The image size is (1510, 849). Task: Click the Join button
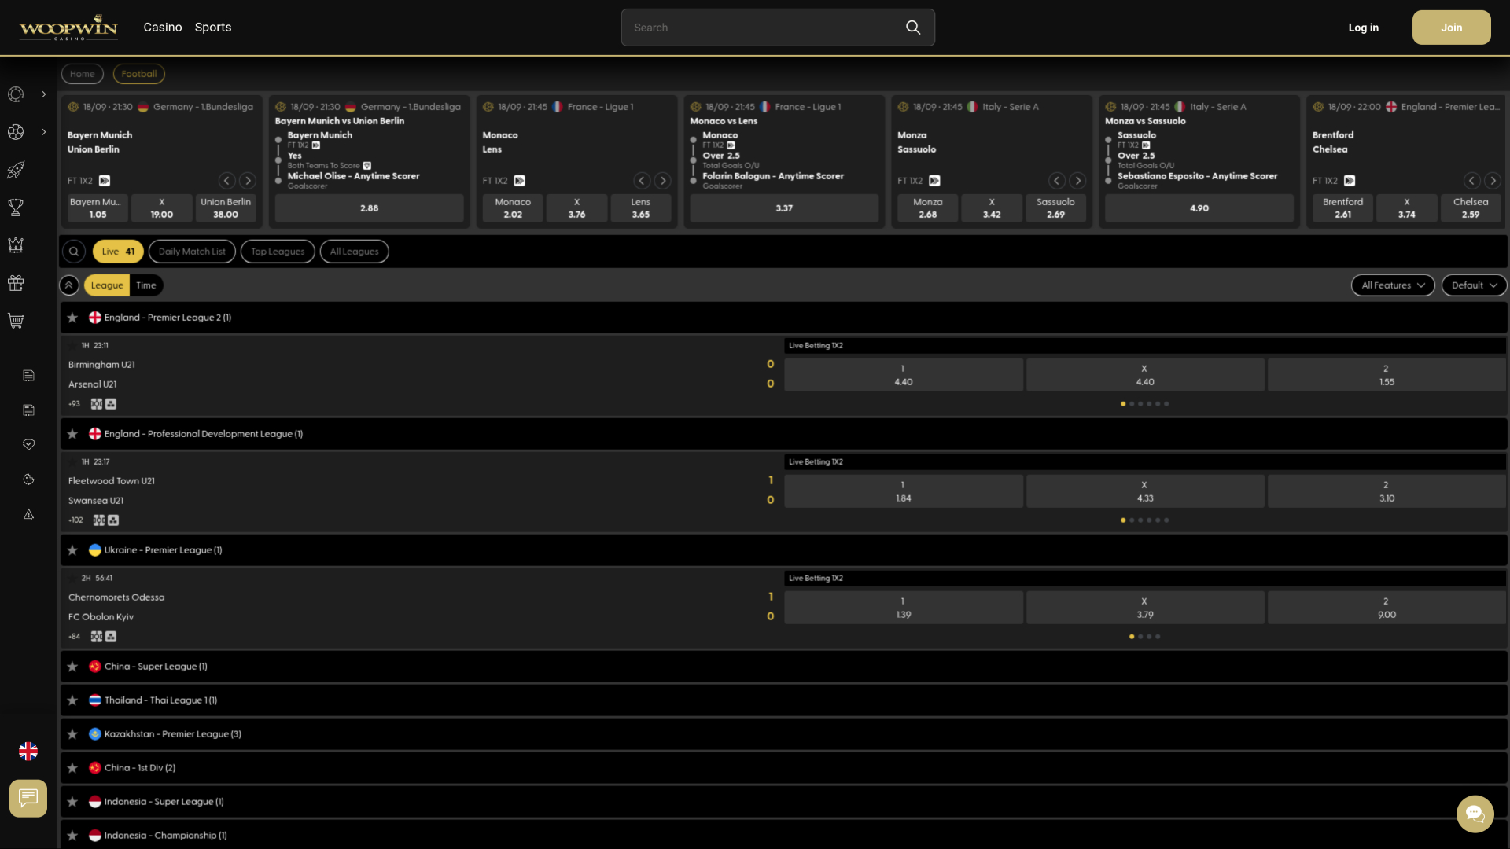[1452, 28]
